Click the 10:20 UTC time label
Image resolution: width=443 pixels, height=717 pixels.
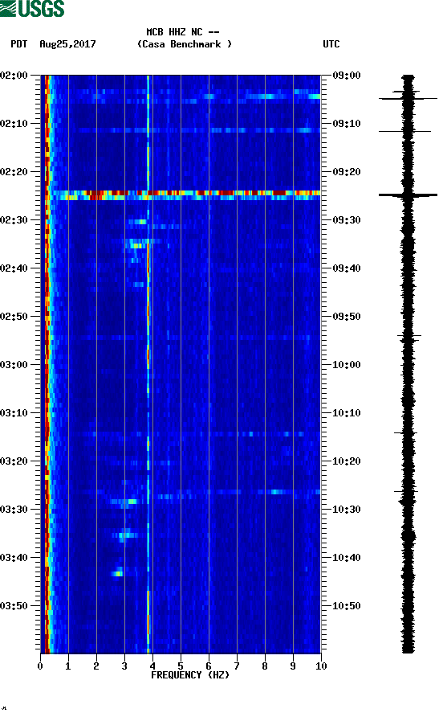coord(347,461)
